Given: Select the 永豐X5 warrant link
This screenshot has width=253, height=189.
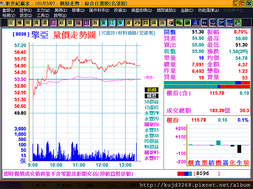Looking at the screenshot, I should point(151,130).
